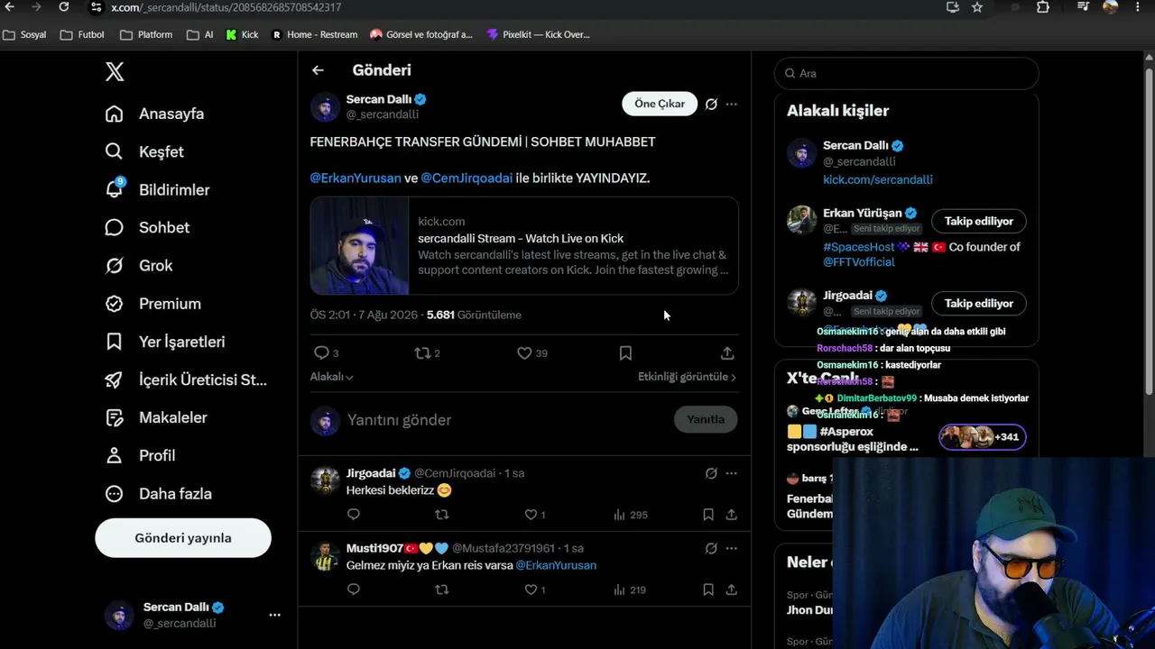The width and height of the screenshot is (1155, 649).
Task: Open the Futbol bookmarks folder
Action: 82,35
